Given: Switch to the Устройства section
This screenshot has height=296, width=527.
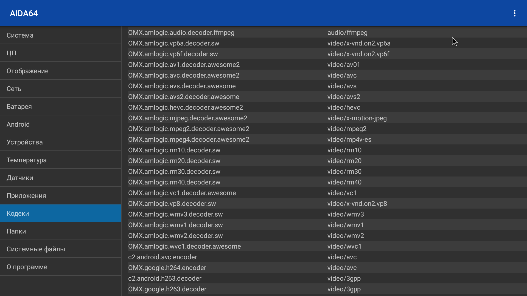Looking at the screenshot, I should coord(60,142).
